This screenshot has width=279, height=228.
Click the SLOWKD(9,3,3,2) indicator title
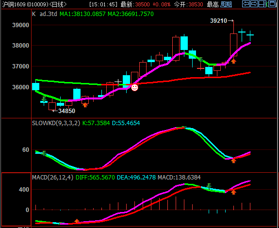[56, 123]
